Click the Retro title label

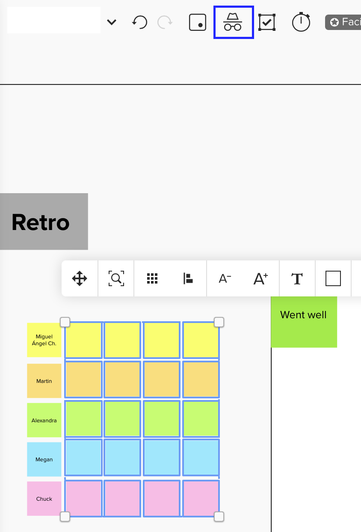(41, 222)
